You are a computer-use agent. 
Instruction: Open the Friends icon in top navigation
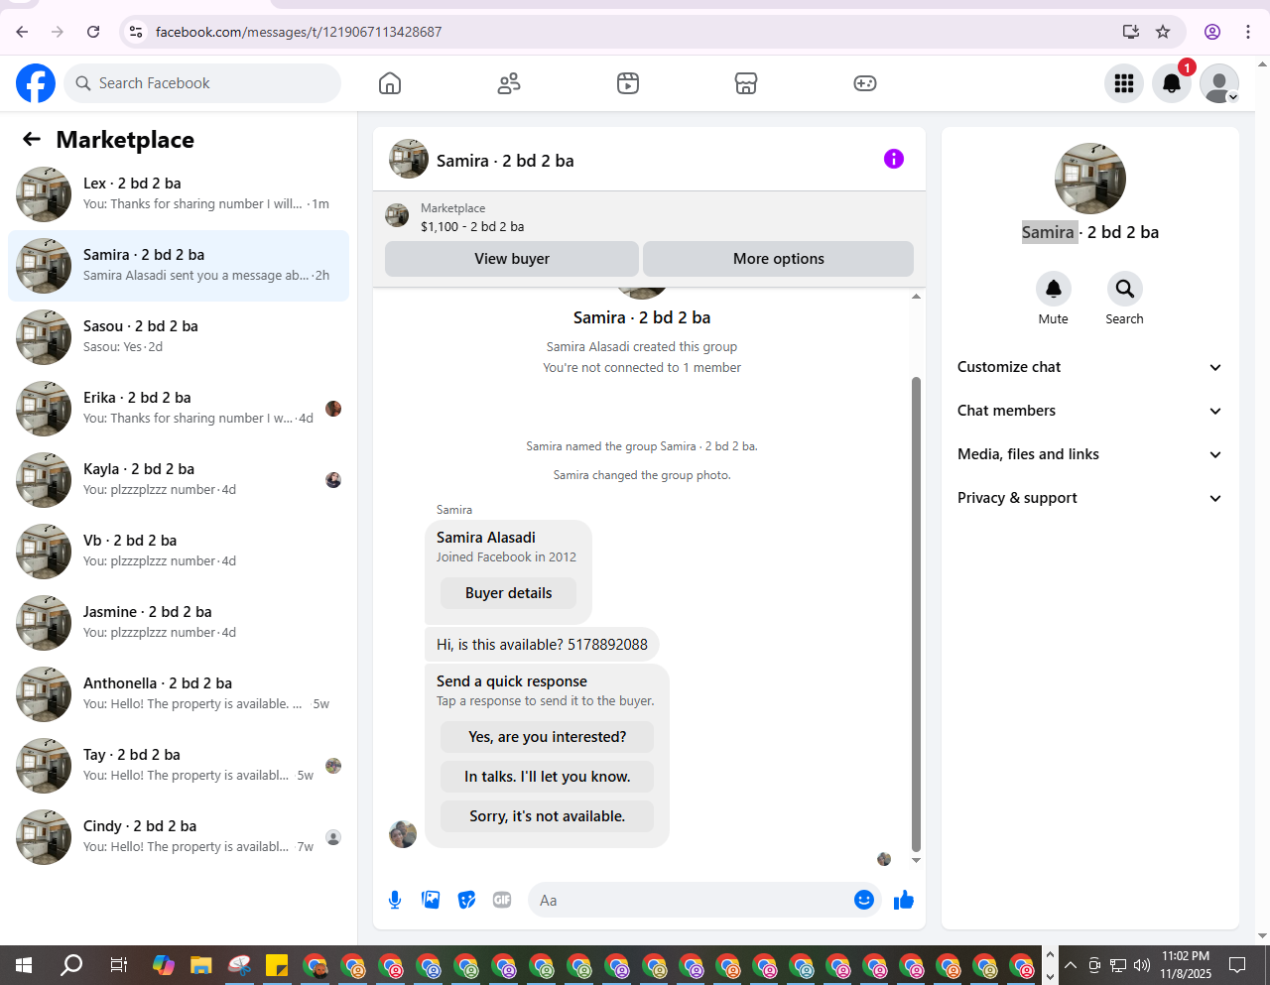[509, 83]
